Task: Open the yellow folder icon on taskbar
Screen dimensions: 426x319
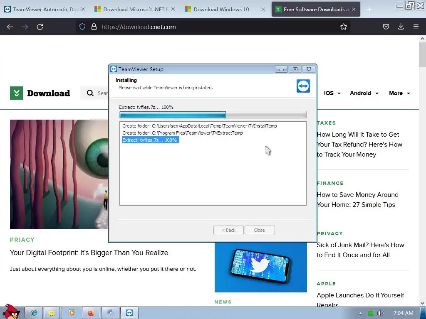Action: point(52,313)
